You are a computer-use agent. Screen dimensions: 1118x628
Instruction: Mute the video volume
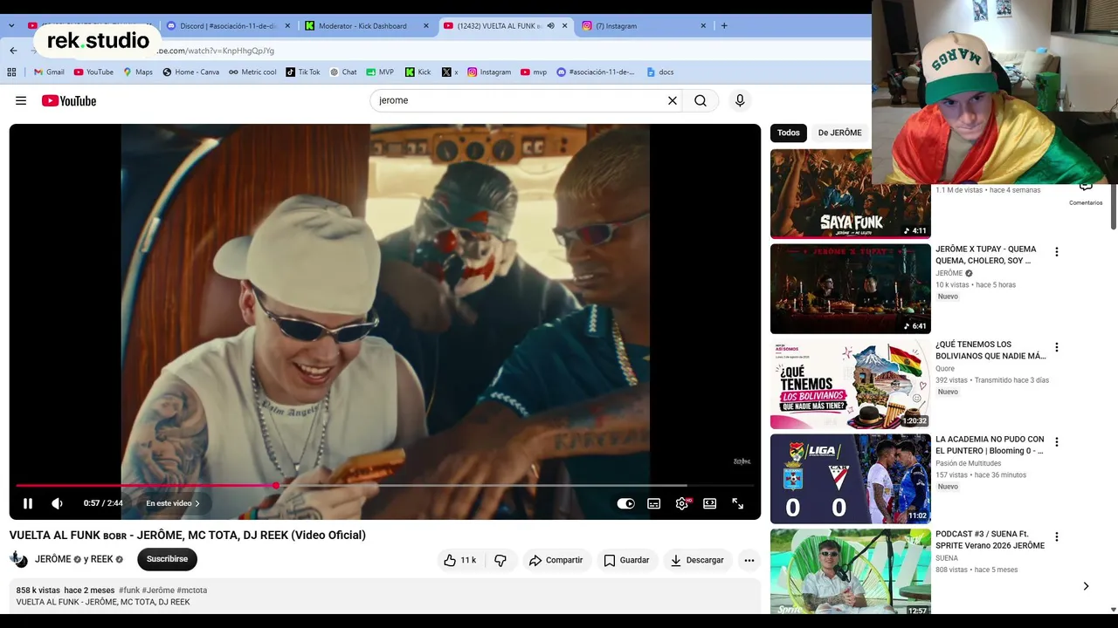57,503
